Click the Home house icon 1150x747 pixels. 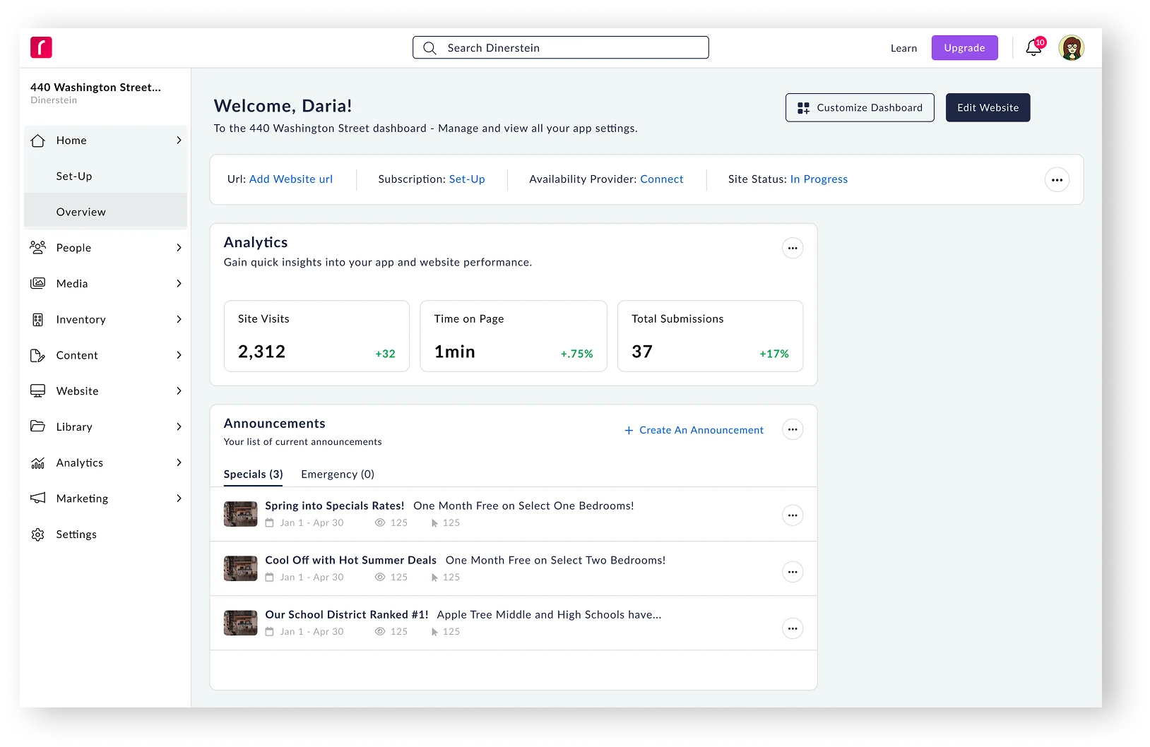38,141
